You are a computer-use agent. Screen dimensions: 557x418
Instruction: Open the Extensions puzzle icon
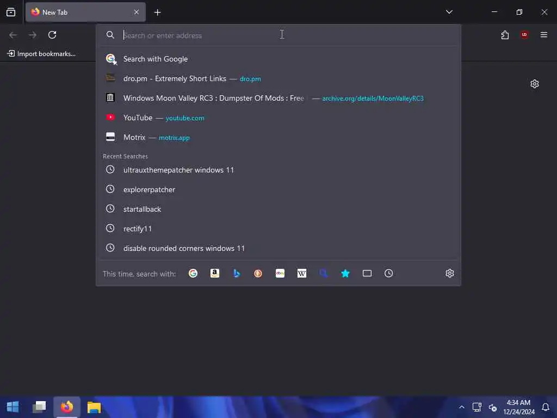(505, 35)
